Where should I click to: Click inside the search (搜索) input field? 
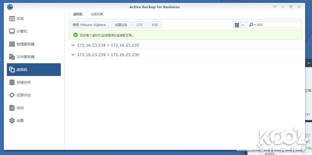click(278, 25)
